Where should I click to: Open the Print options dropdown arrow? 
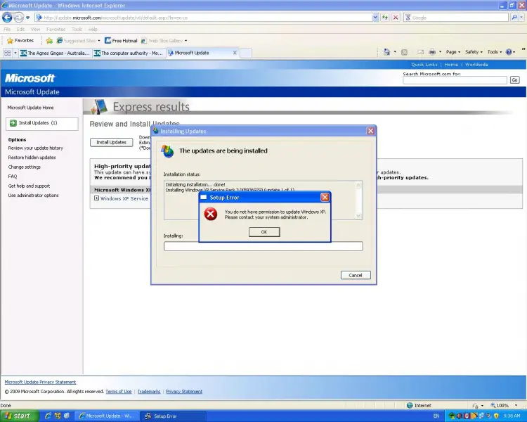(440, 52)
